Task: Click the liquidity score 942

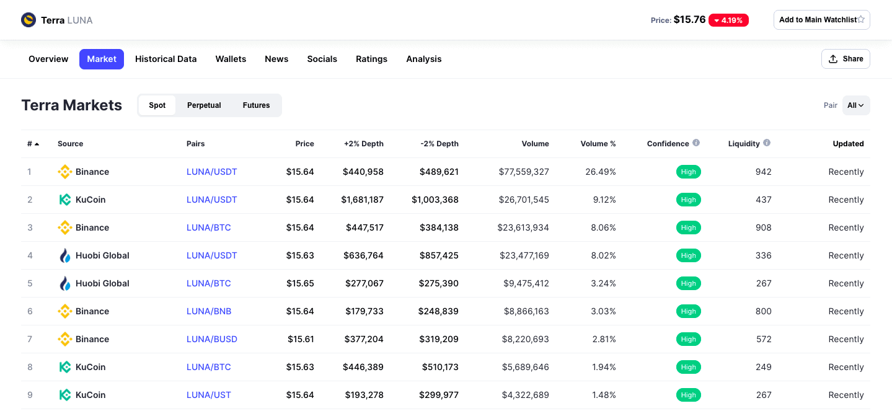Action: tap(764, 172)
